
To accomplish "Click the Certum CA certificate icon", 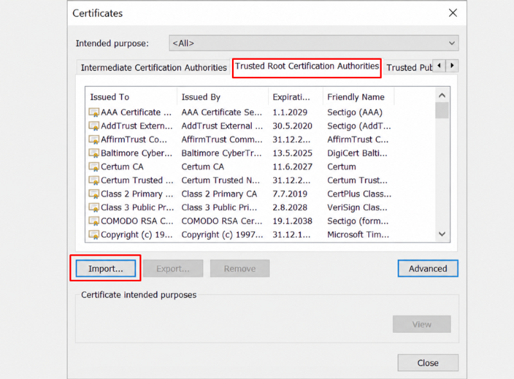I will point(94,167).
